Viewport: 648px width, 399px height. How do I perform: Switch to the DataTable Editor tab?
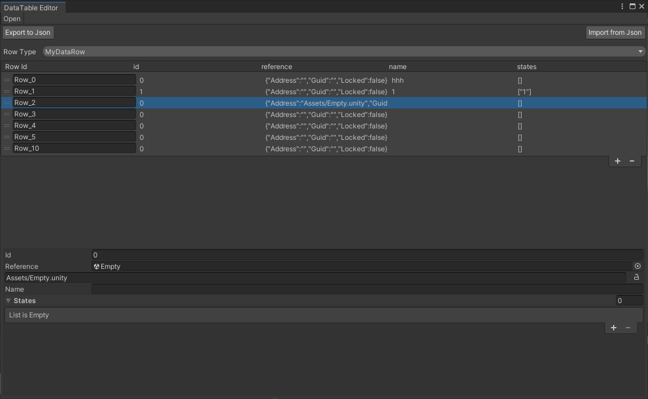coord(31,7)
